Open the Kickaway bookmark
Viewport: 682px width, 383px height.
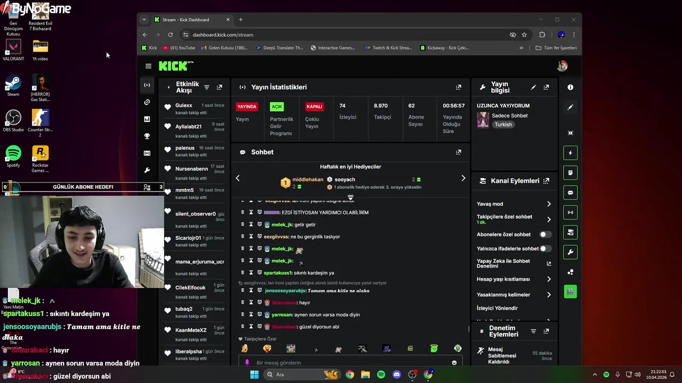tap(444, 48)
